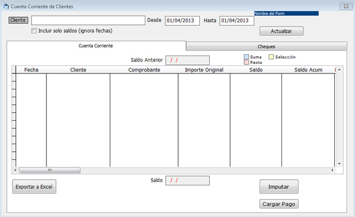The width and height of the screenshot is (355, 217).
Task: Click the grid's scroll down arrow
Action: coord(338,163)
